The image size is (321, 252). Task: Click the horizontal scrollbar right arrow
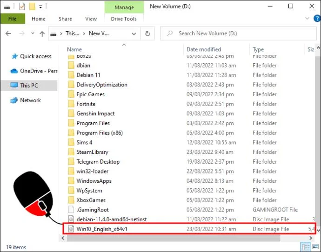pos(311,238)
